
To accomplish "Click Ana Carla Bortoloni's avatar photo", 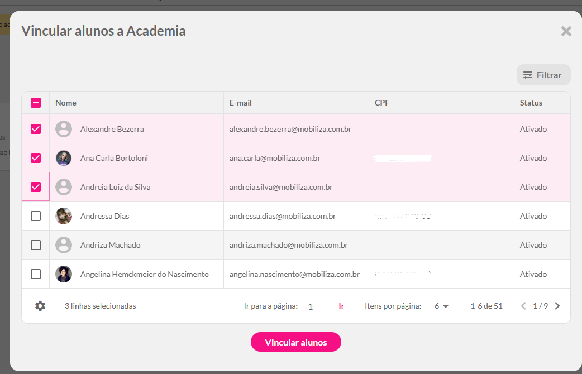I will (64, 158).
